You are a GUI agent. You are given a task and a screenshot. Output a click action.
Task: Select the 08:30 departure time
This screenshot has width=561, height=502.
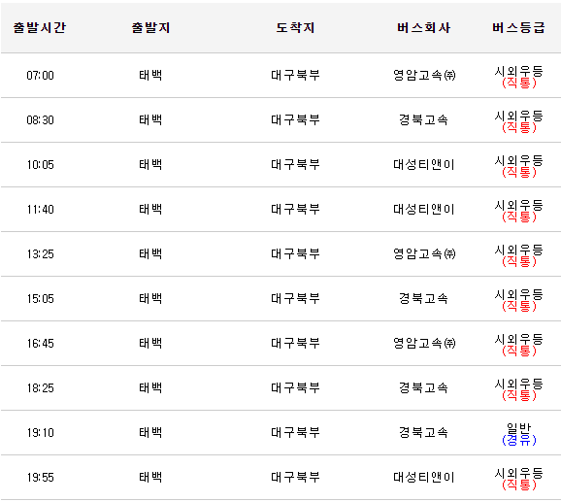coord(41,119)
